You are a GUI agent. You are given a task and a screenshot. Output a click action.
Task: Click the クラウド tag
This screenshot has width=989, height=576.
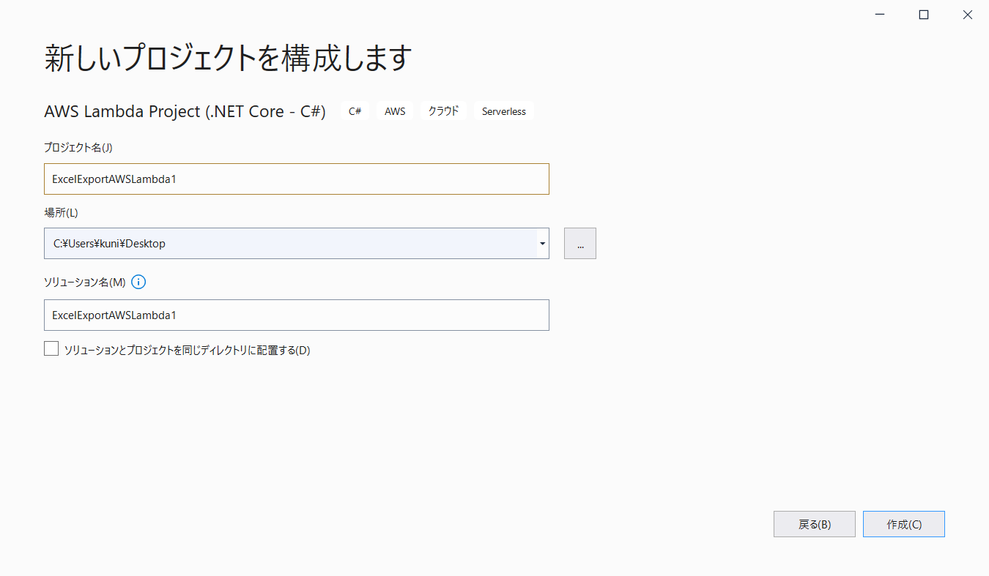[x=444, y=111]
